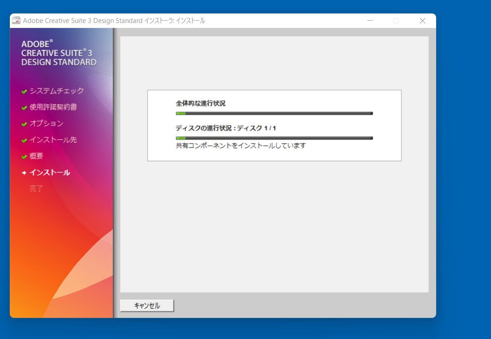Select the オプション step in sidebar
This screenshot has height=339, width=491.
47,123
